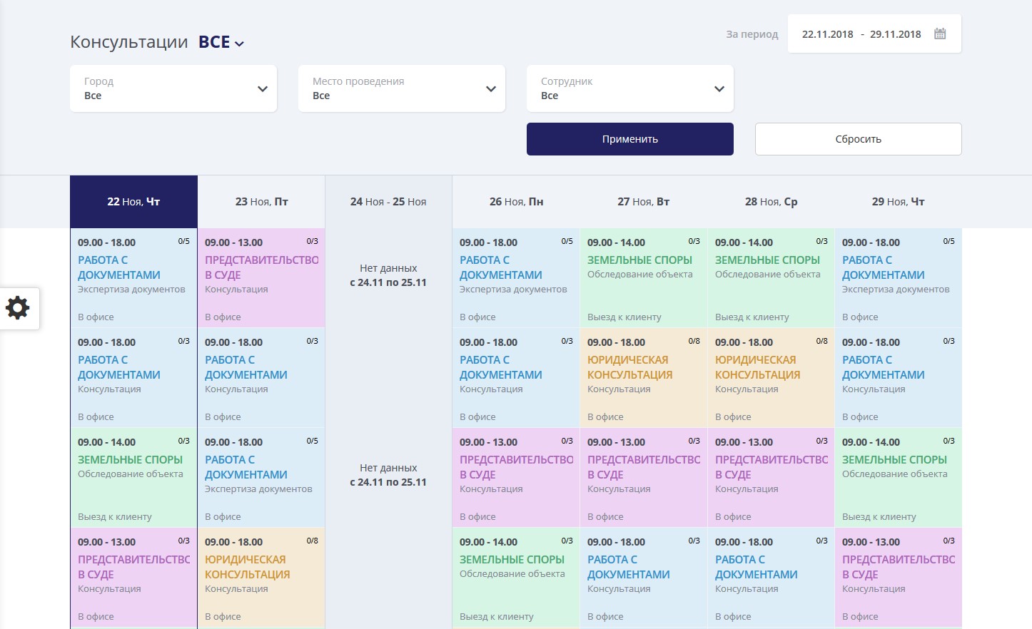The image size is (1032, 629).
Task: Click the date range 22.11.2018 - 29.11.2018 field
Action: tap(861, 34)
